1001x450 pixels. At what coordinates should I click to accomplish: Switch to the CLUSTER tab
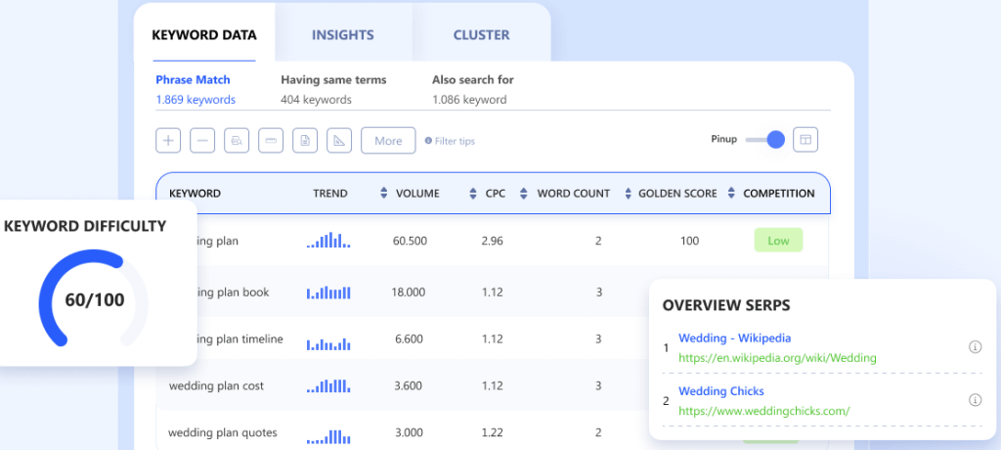pyautogui.click(x=481, y=35)
